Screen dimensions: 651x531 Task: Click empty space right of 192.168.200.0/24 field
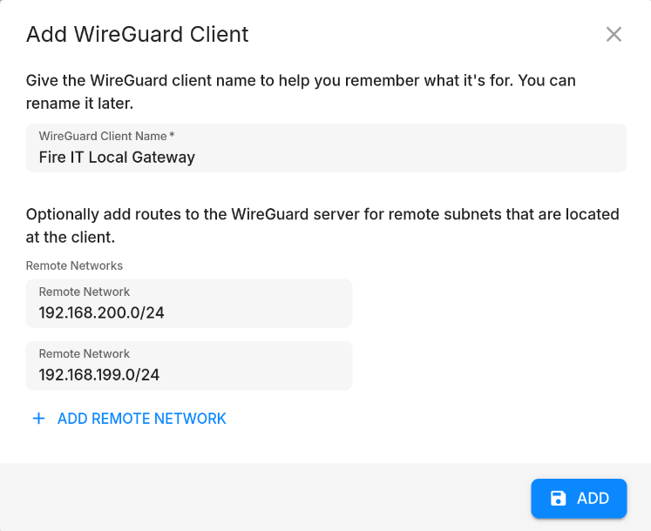click(489, 303)
